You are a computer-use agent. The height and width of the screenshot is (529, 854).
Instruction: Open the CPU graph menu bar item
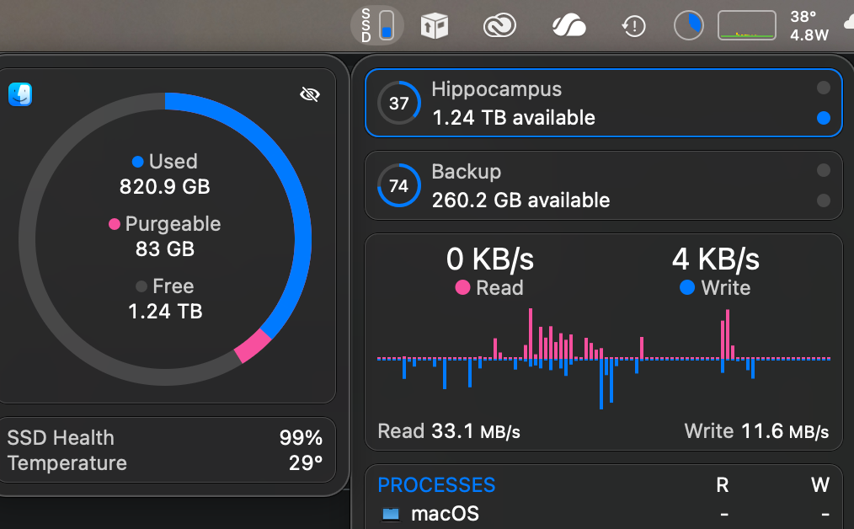(x=746, y=26)
